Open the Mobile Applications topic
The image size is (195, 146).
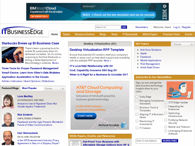[x=151, y=60]
